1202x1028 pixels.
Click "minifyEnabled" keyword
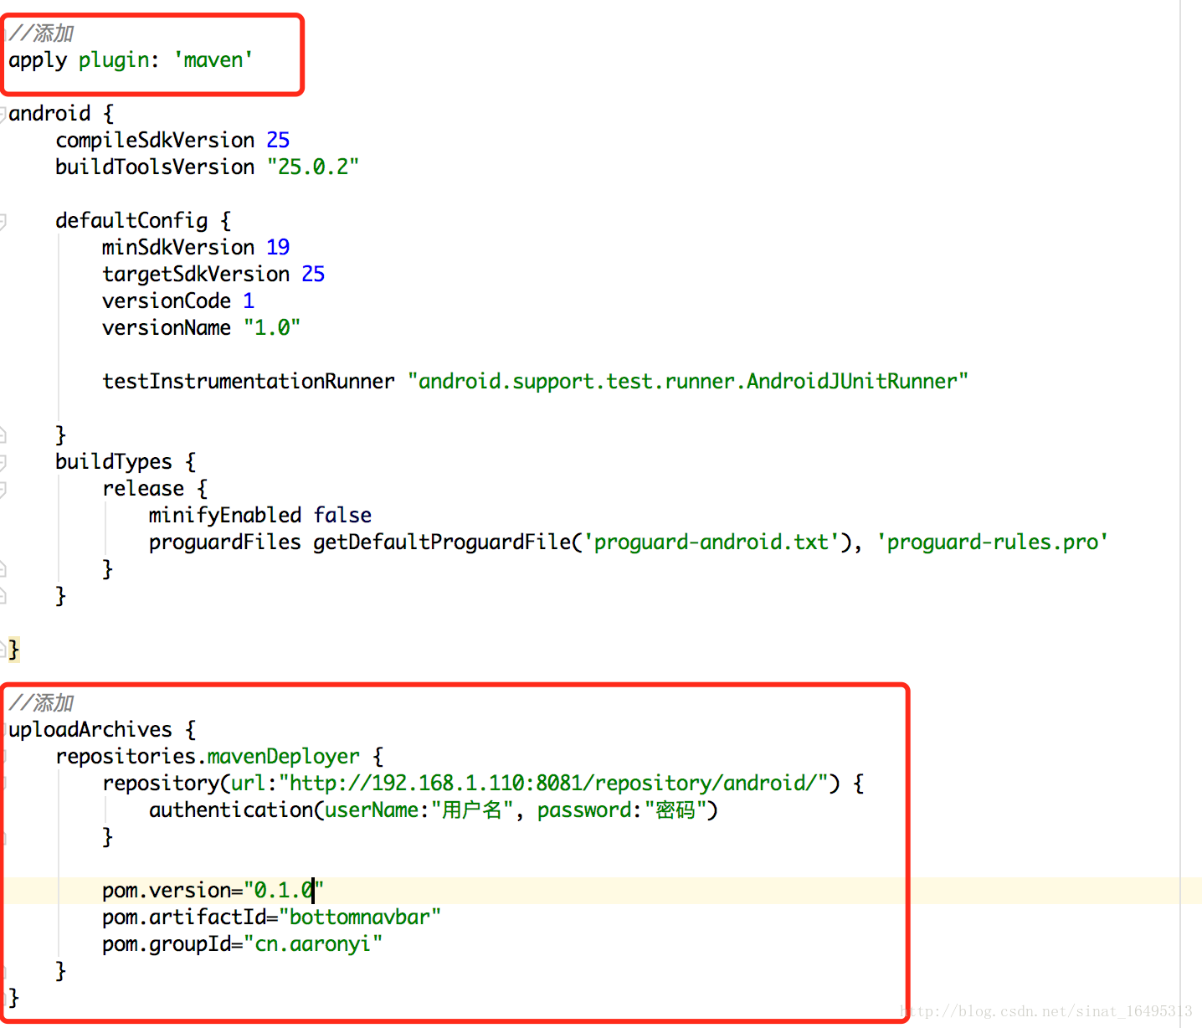[225, 516]
